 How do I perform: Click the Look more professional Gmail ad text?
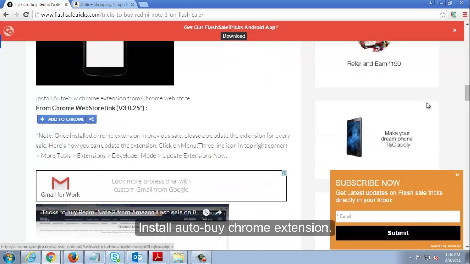[x=151, y=186]
